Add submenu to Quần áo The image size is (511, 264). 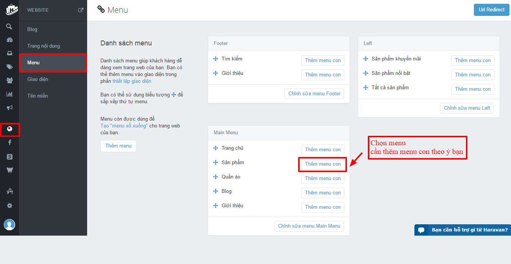pyautogui.click(x=323, y=179)
